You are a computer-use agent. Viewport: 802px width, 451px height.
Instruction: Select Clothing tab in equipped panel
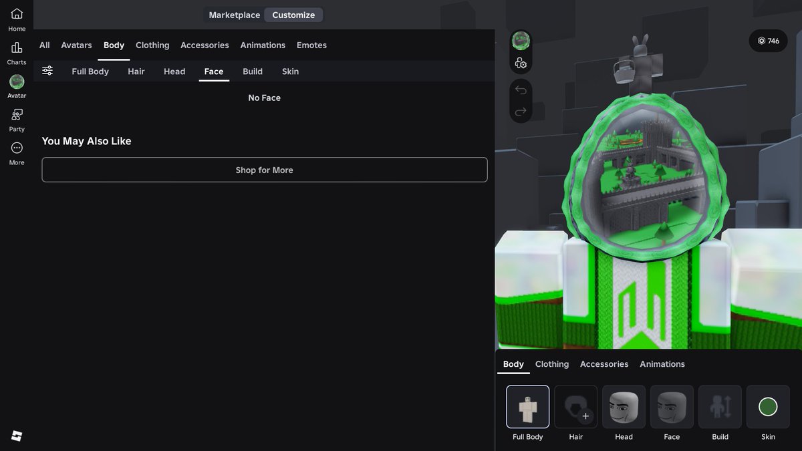(552, 364)
